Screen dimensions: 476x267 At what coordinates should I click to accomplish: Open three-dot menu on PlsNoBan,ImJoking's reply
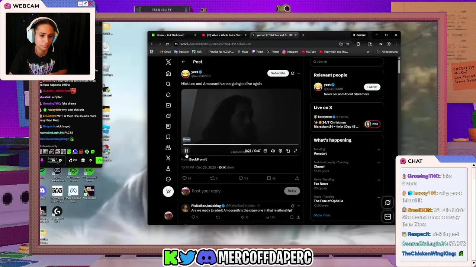[x=298, y=206]
